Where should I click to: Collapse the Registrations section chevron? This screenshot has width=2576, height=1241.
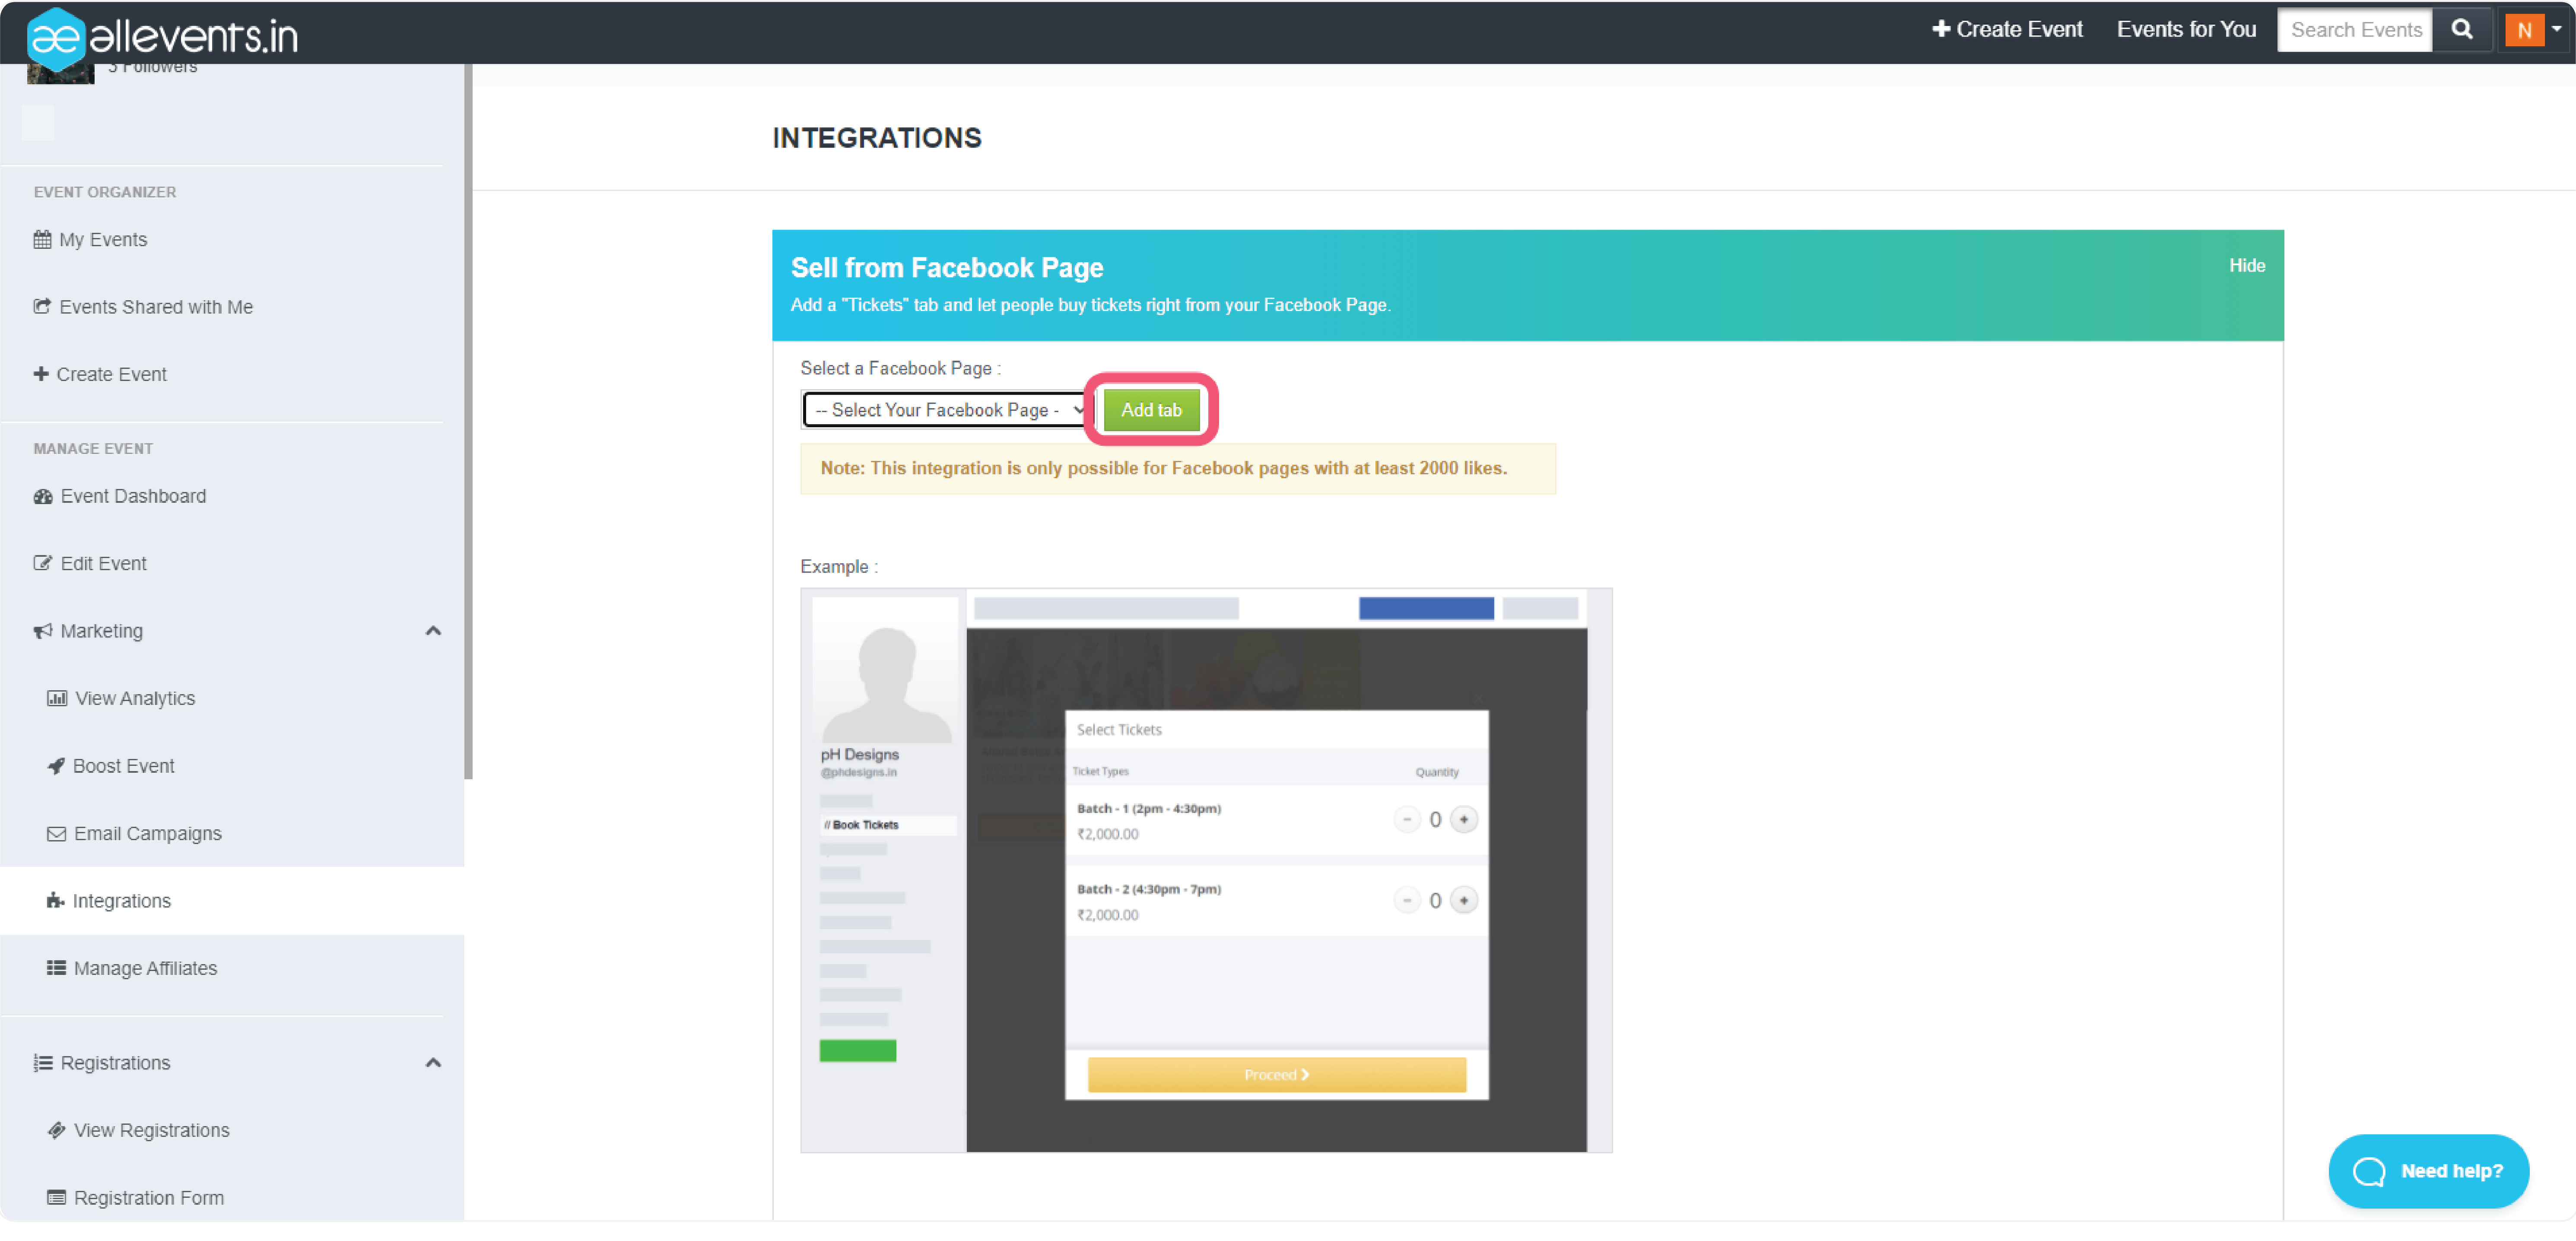pos(433,1063)
